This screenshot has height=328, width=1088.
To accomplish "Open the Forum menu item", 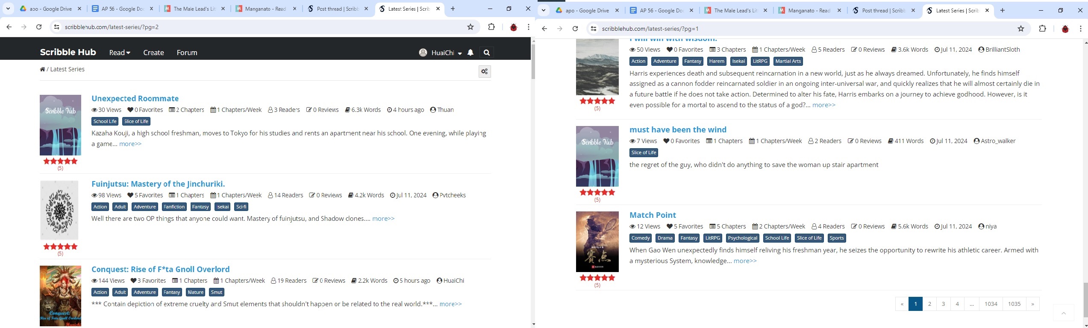I will (x=187, y=53).
